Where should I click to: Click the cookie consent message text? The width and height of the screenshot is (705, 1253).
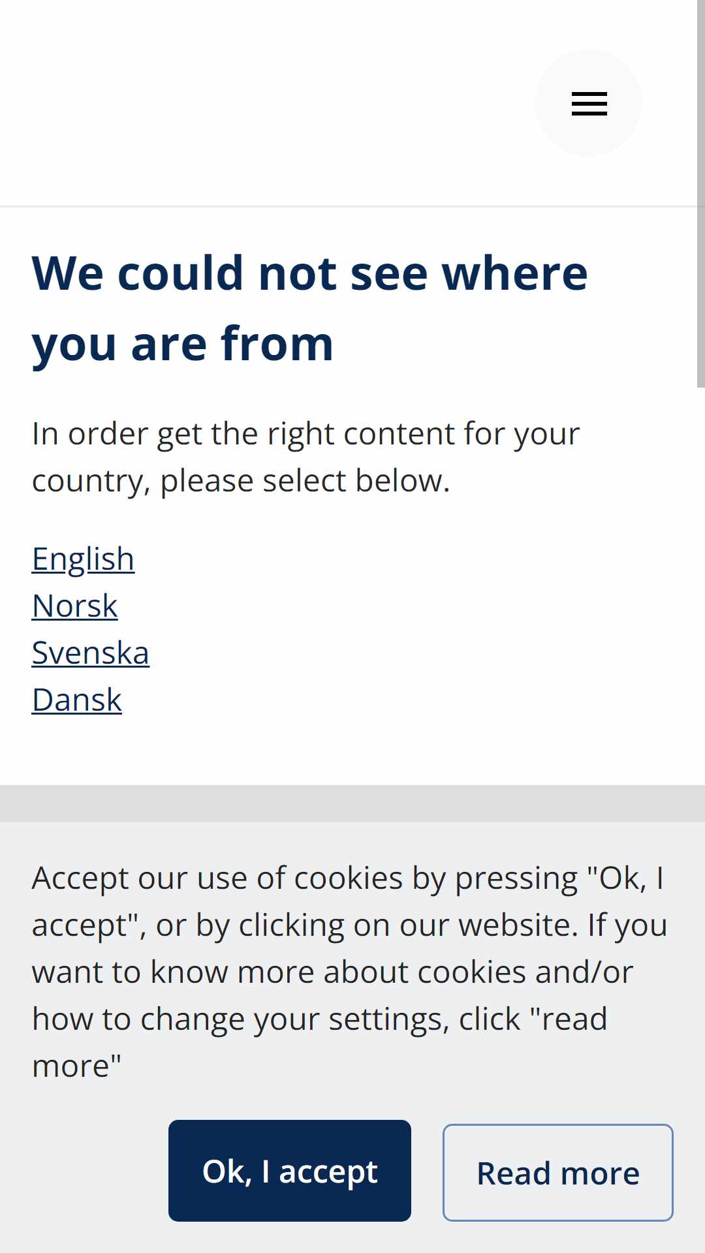[x=349, y=972]
